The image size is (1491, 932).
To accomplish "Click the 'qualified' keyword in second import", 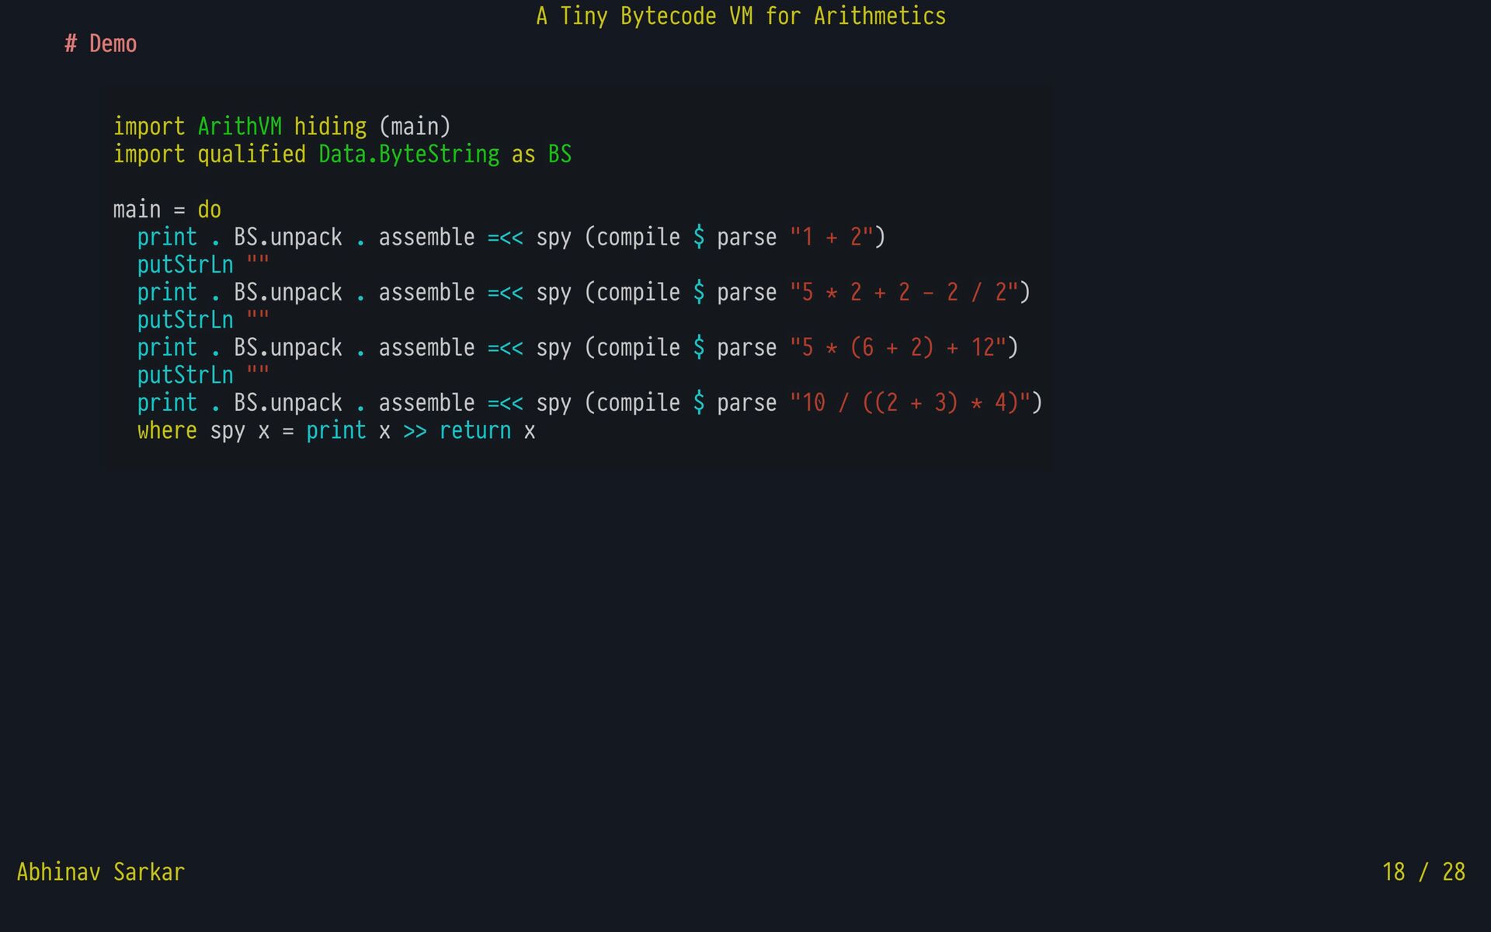I will tap(252, 155).
